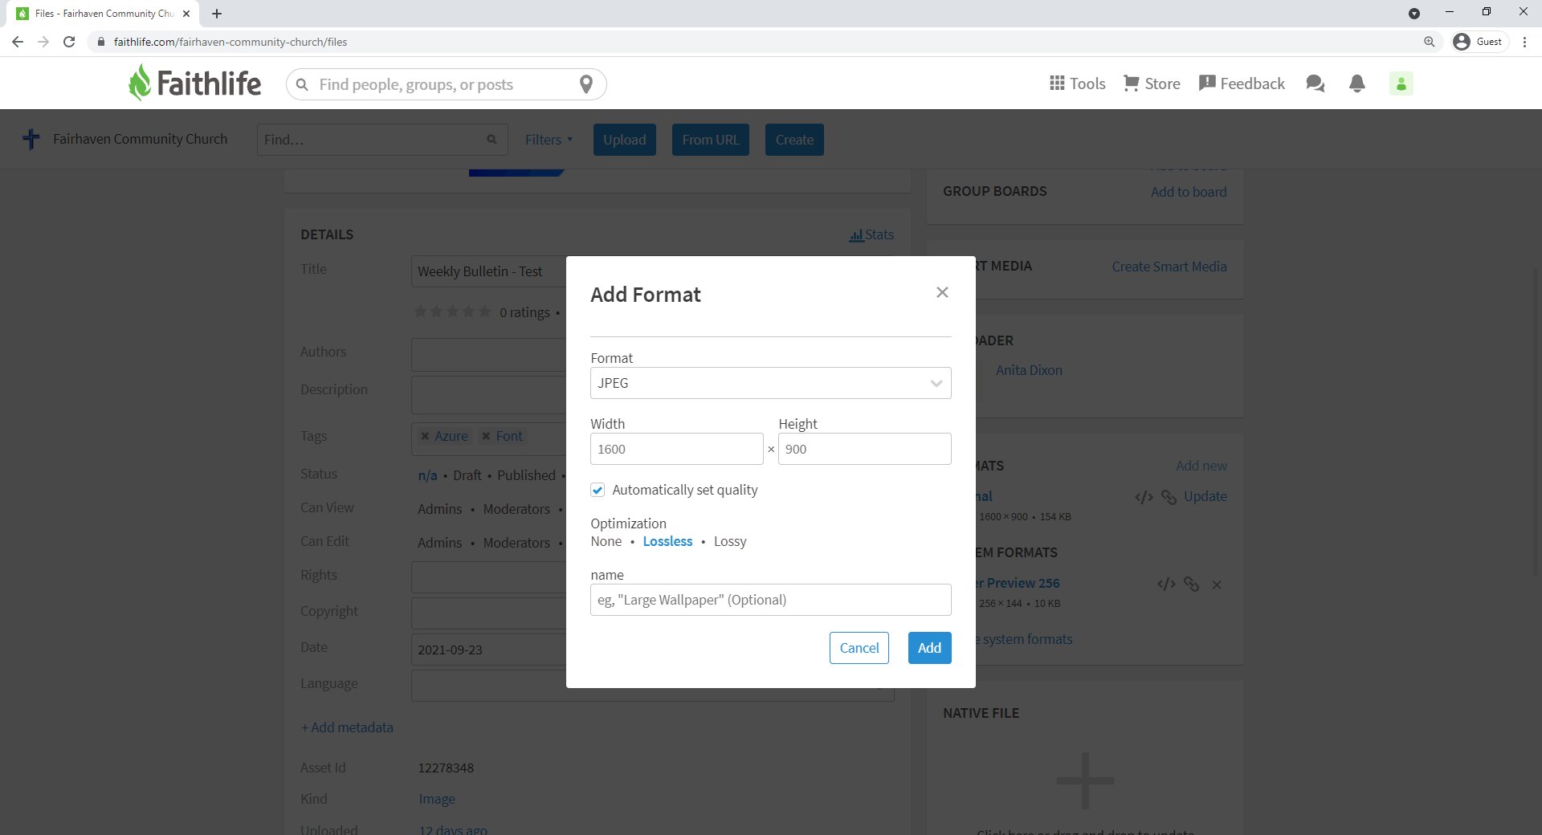Image resolution: width=1542 pixels, height=835 pixels.
Task: Click the Fairhaven Community Church group name
Action: pyautogui.click(x=140, y=139)
